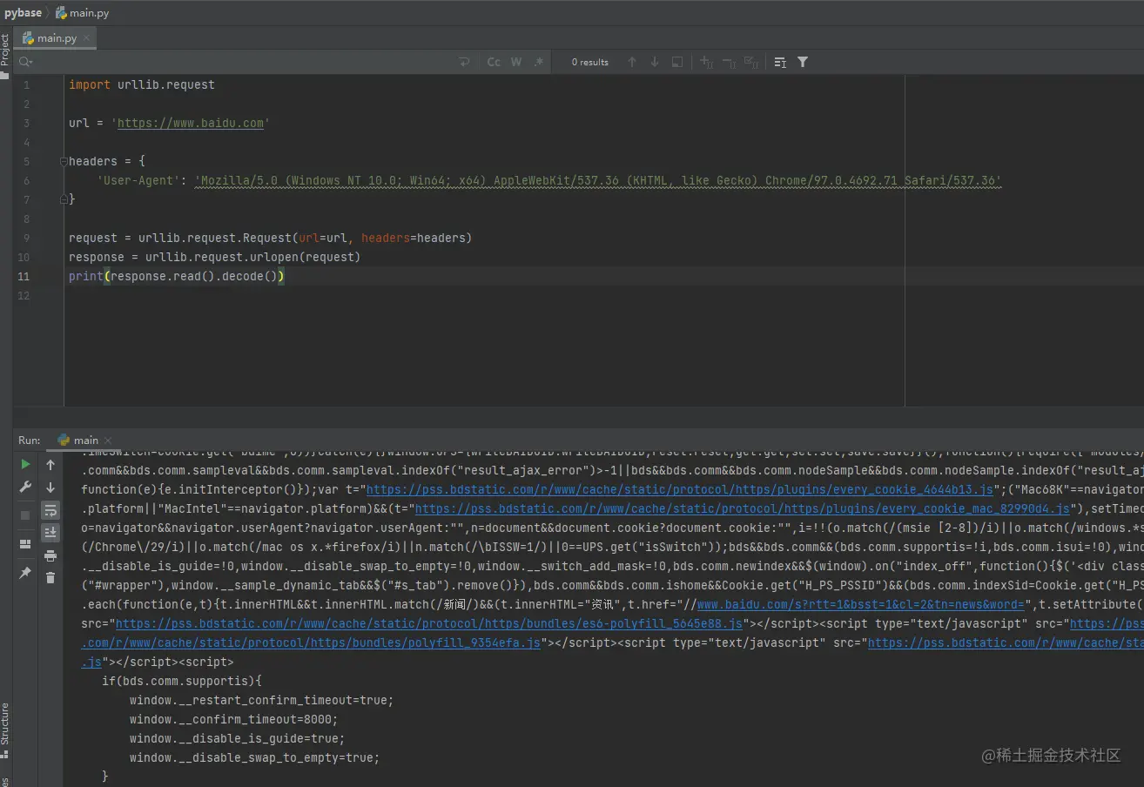Toggle pin tab in the Run panel
The width and height of the screenshot is (1144, 787).
coord(25,573)
